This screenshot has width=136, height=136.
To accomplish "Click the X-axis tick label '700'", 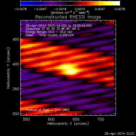I will [x=101, y=119].
